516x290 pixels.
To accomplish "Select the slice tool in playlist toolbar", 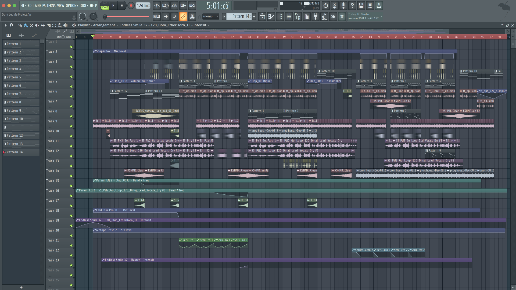I will [x=48, y=25].
